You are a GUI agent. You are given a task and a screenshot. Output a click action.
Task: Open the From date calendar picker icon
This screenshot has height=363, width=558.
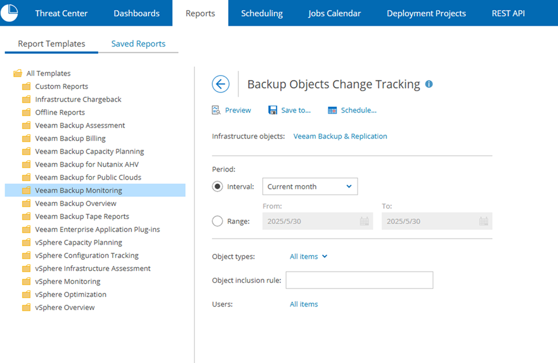click(364, 221)
